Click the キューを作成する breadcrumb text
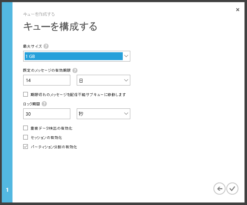This screenshot has width=247, height=205. 39,14
